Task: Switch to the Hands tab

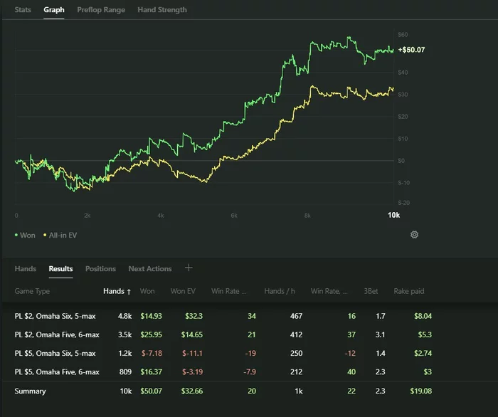Action: (x=26, y=269)
